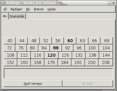Choose the 92 bpm button

point(67,48)
